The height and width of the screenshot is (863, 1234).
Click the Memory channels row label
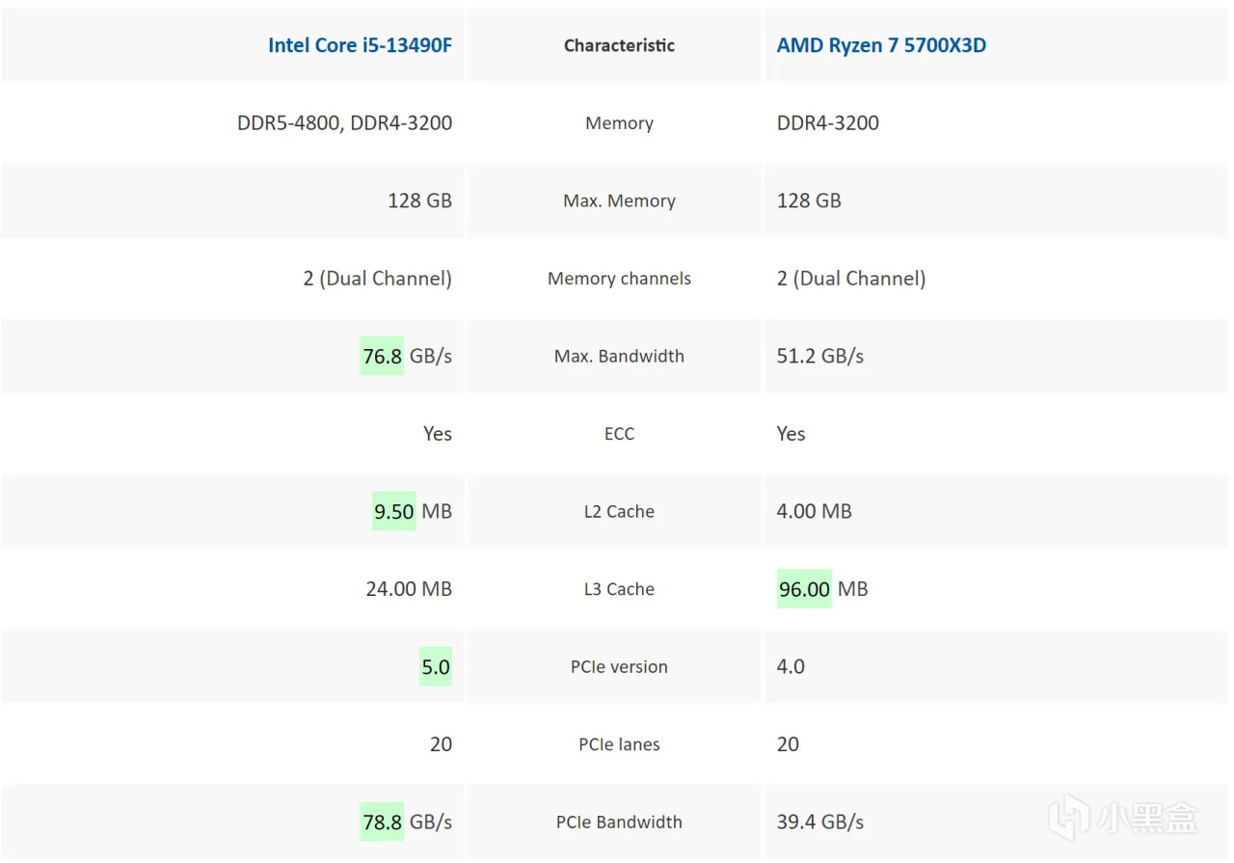619,279
